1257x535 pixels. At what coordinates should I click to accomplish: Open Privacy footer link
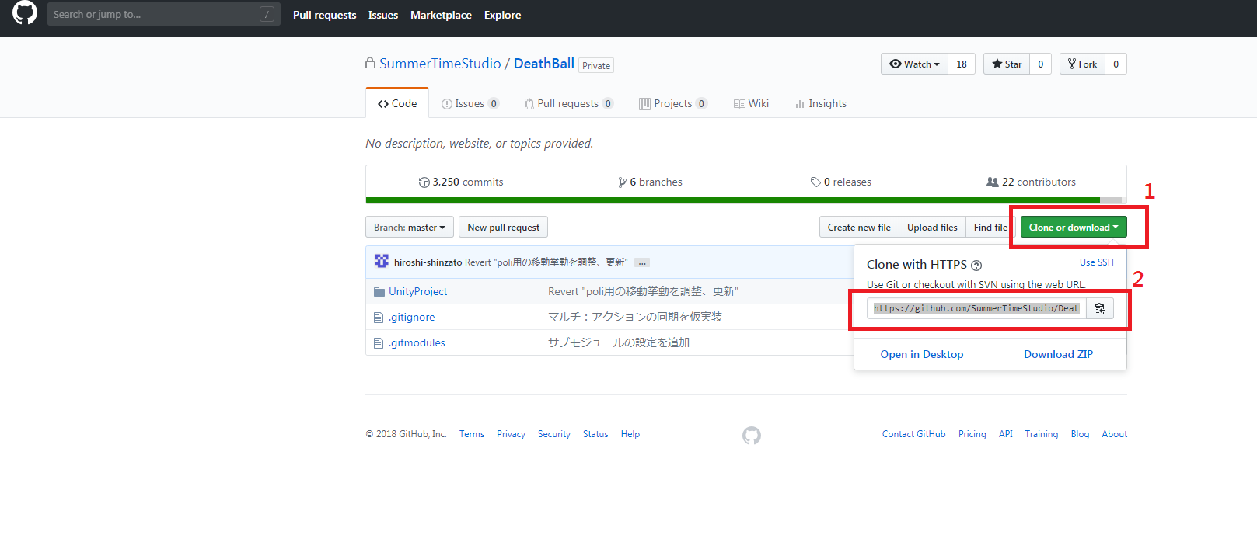[x=511, y=434]
